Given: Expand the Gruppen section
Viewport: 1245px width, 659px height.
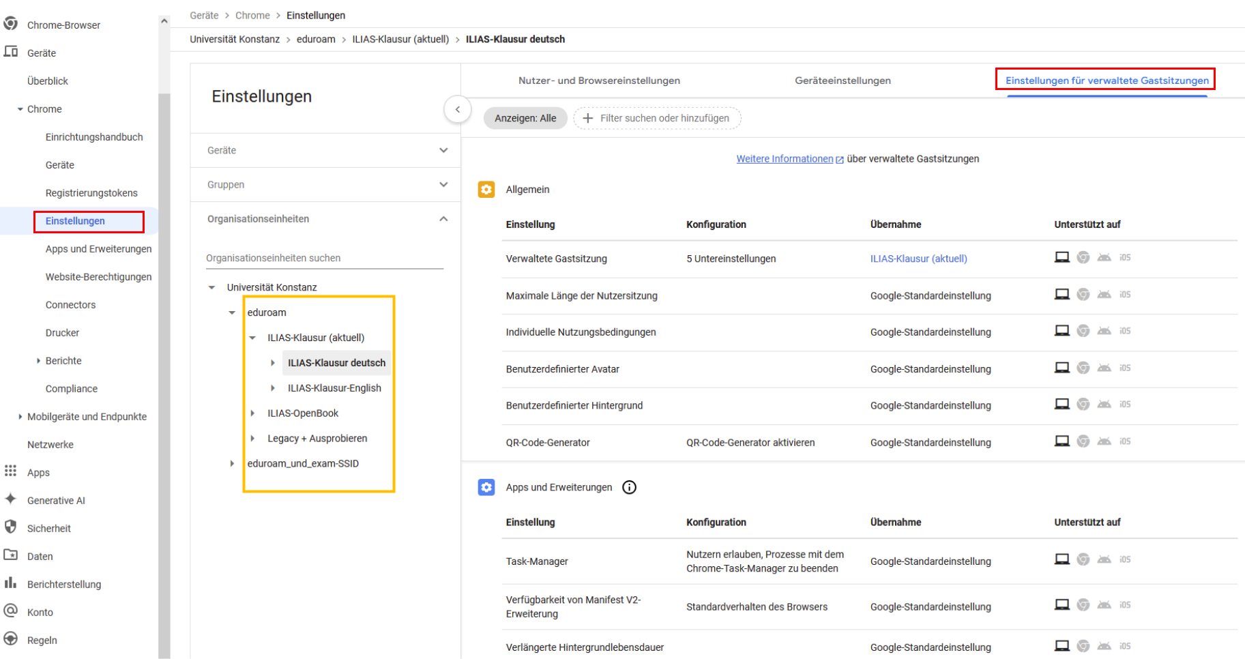Looking at the screenshot, I should point(443,184).
